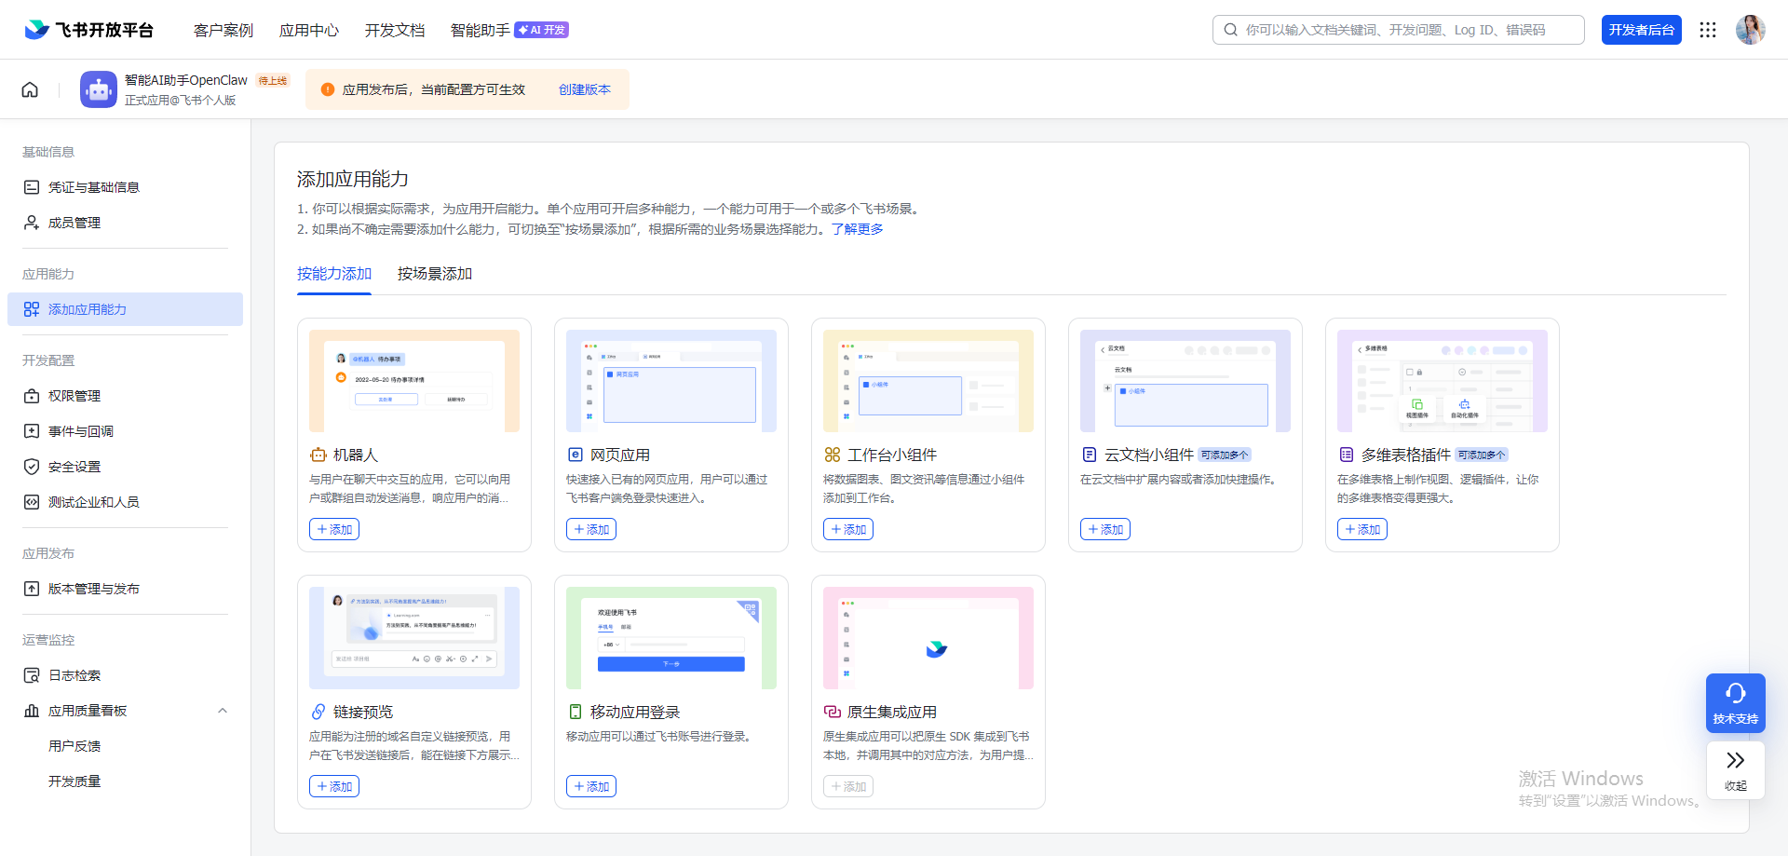Select 日志检索 in sidebar
Image resolution: width=1788 pixels, height=856 pixels.
point(125,675)
